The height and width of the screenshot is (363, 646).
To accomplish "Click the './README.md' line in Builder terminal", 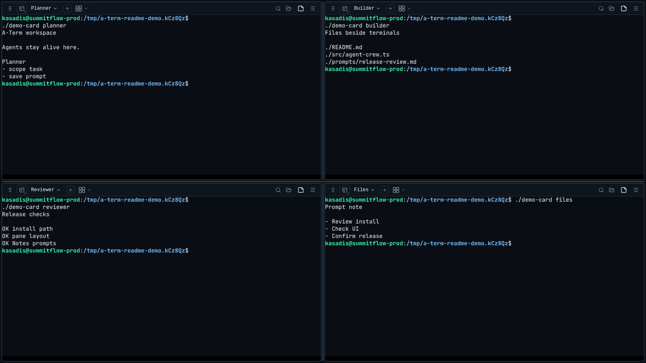I will [x=344, y=48].
